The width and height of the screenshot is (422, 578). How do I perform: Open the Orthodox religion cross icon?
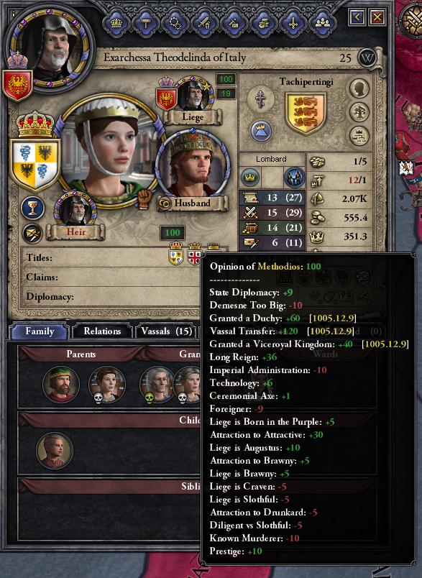point(260,98)
